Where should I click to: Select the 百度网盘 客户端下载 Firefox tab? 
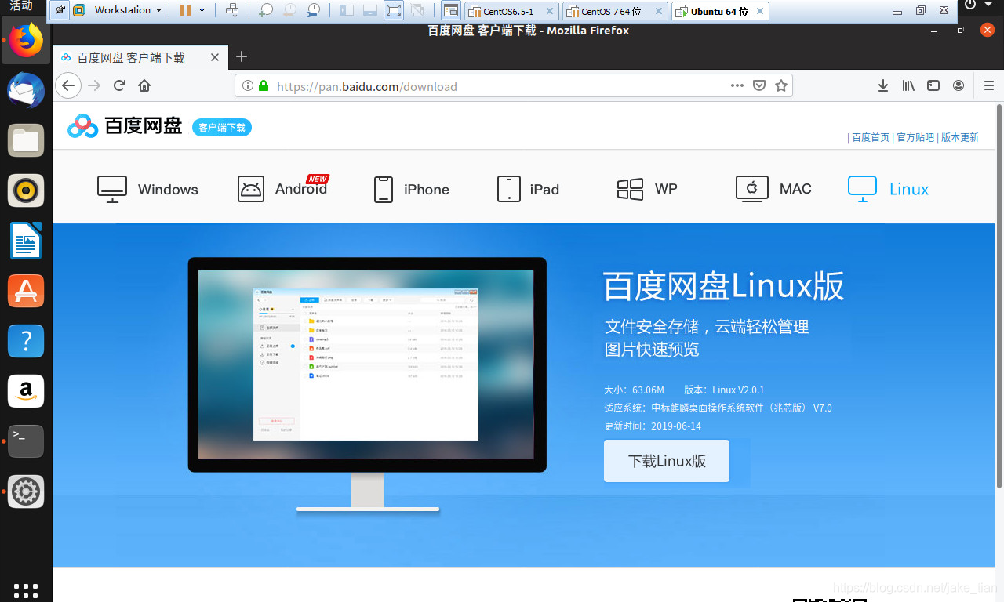tap(140, 57)
